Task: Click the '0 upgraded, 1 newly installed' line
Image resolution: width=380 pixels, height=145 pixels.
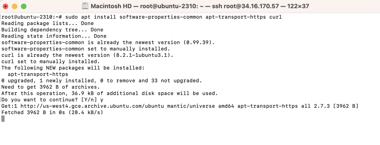Action: click(x=101, y=81)
